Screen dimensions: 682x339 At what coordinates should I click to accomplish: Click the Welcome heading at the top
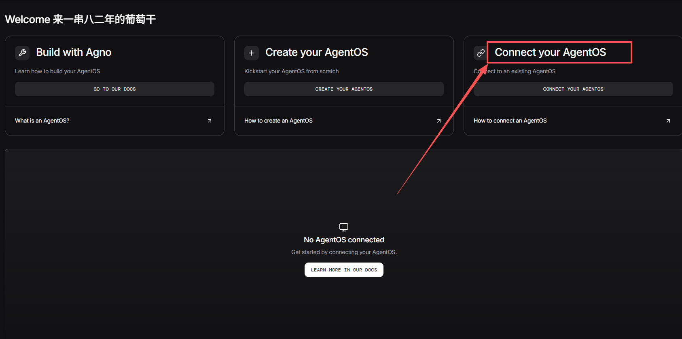[x=80, y=19]
